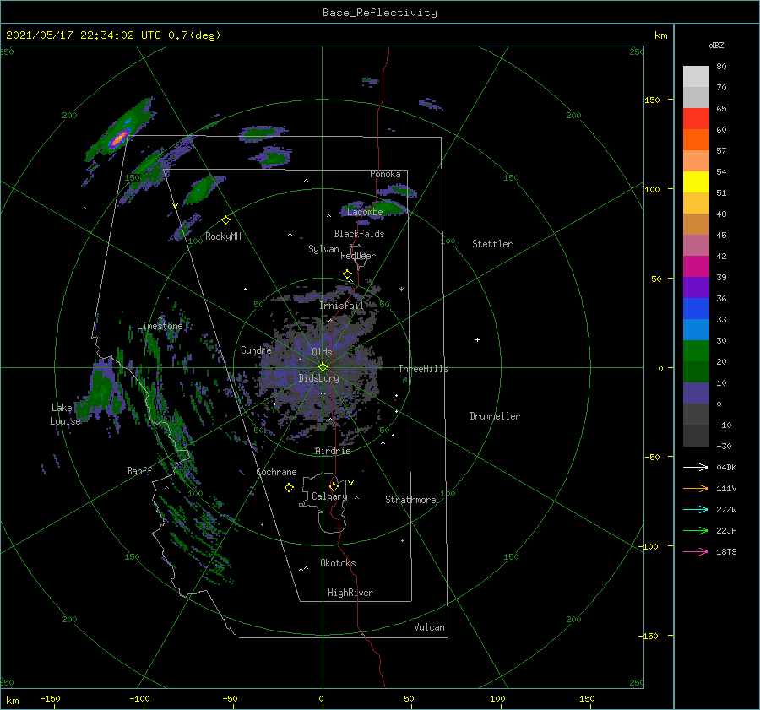
Task: Click the Calgary city label
Action: pyautogui.click(x=329, y=496)
